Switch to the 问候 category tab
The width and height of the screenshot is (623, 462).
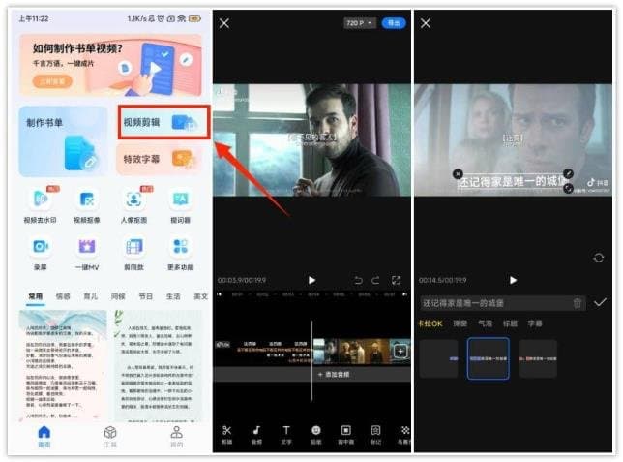click(118, 296)
